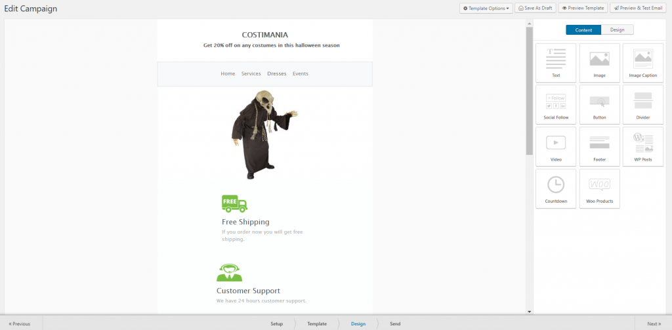Go to the Design step in footer

[358, 323]
